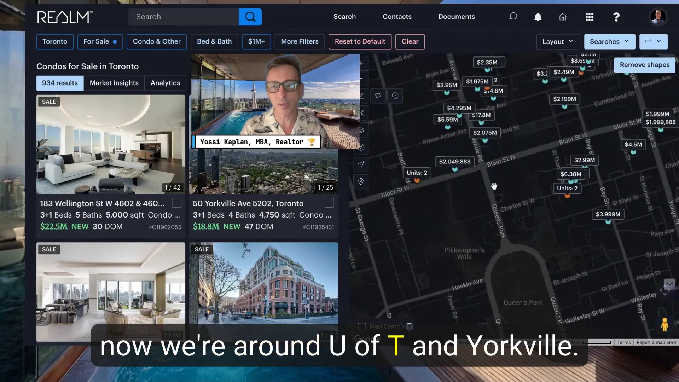
Task: Open the Contacts menu item
Action: click(x=397, y=17)
